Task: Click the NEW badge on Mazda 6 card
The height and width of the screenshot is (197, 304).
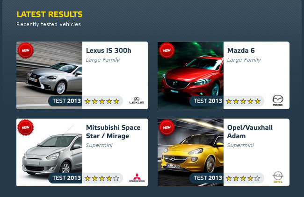Action: (167, 50)
